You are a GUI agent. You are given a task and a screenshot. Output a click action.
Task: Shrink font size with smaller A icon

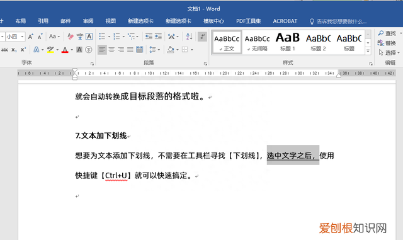[40, 37]
